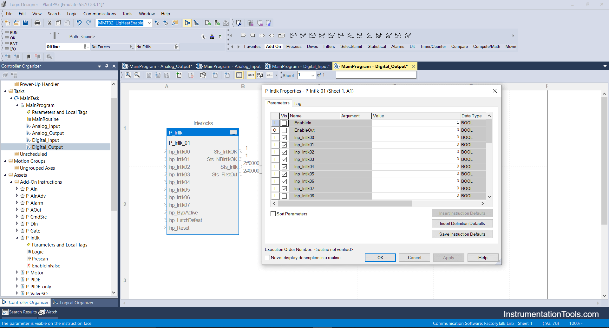Click the blank text field beside Sheet selector
Image resolution: width=609 pixels, height=328 pixels.
click(x=376, y=75)
